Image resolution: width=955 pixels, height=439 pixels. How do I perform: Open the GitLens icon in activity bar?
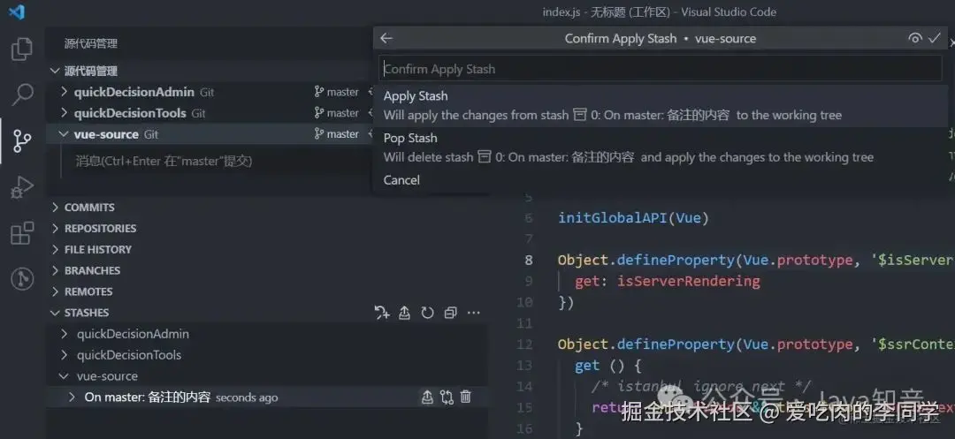22,279
